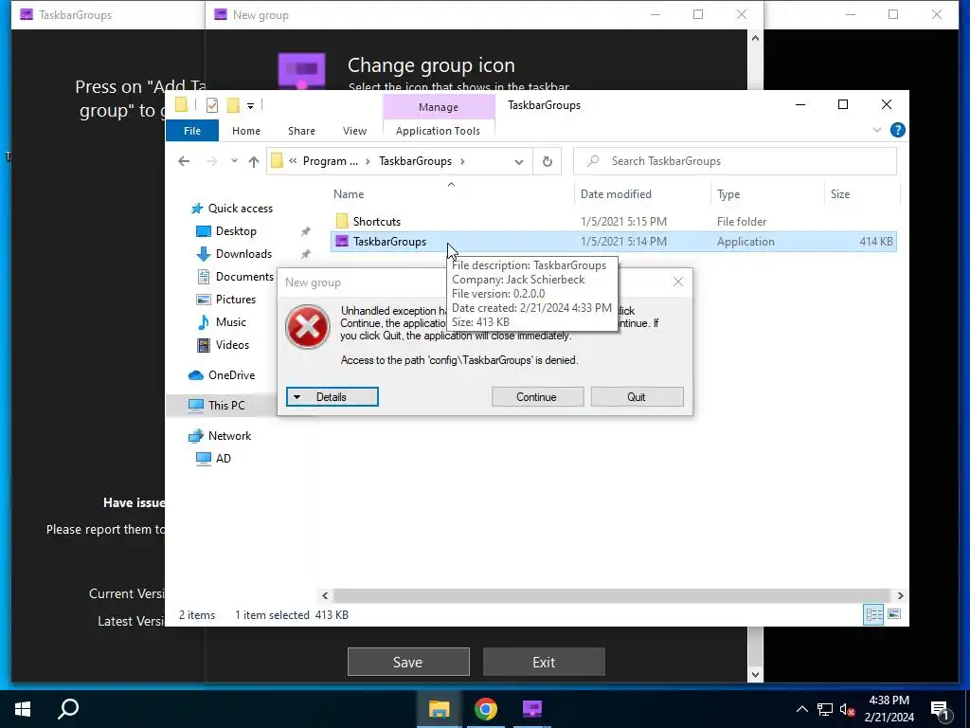
Task: Open the View ribbon tab
Action: [354, 131]
